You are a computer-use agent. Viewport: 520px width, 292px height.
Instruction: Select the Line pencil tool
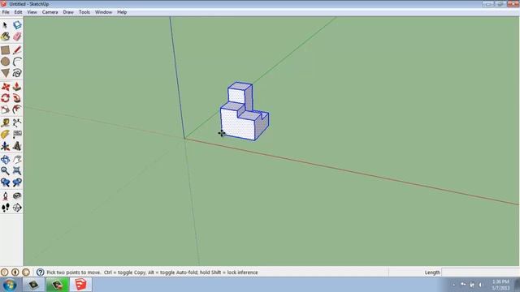(x=17, y=50)
